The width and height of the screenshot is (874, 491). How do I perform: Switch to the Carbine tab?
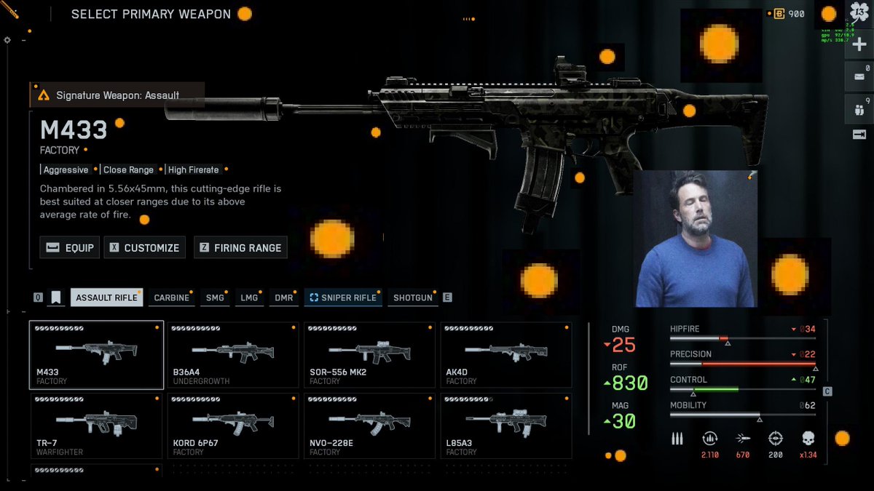coord(172,298)
